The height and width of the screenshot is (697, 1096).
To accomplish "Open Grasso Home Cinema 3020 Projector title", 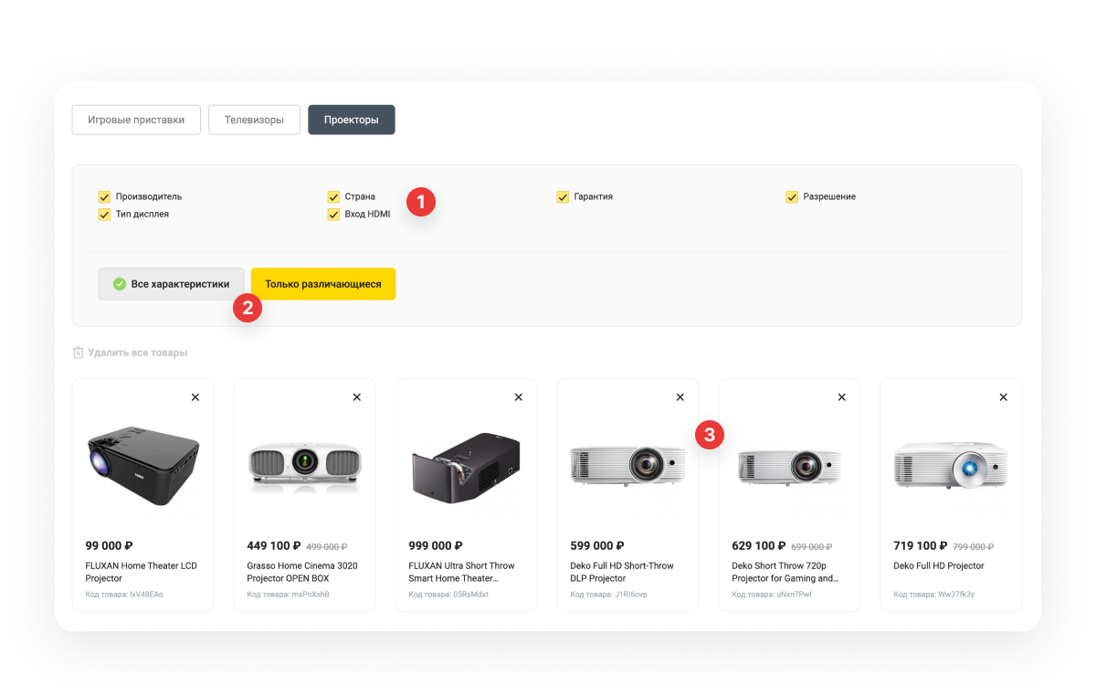I will (302, 572).
